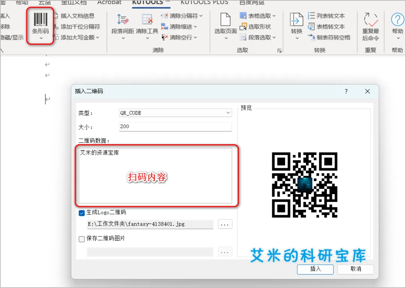Switch to the KUTOOLS PLUS tab
The height and width of the screenshot is (288, 406).
tap(204, 2)
